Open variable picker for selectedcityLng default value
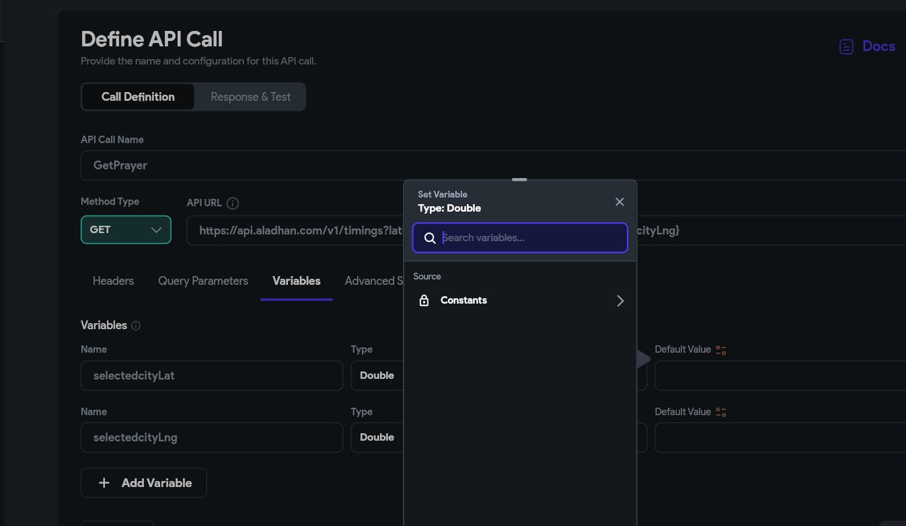Image resolution: width=906 pixels, height=526 pixels. click(x=721, y=412)
